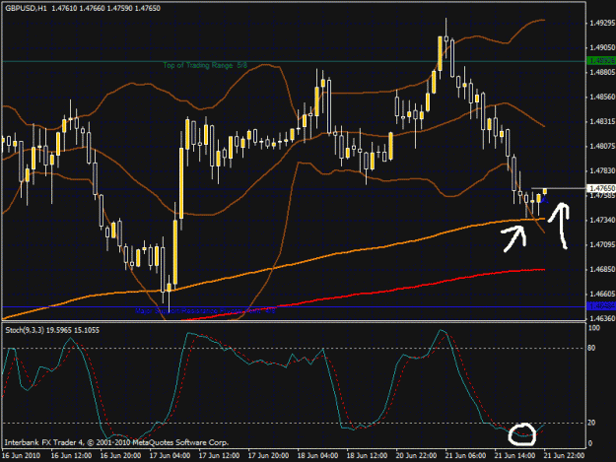This screenshot has height=462, width=616.
Task: Click the '21 Jun 14:00' time label
Action: (514, 456)
